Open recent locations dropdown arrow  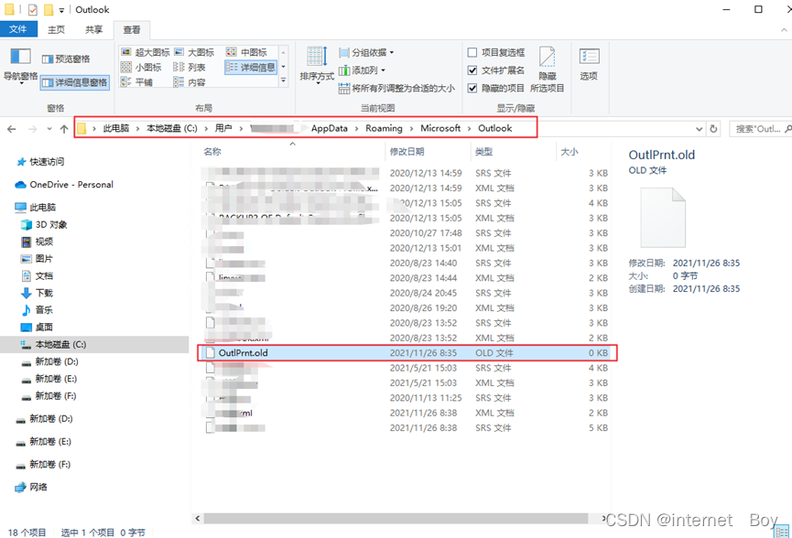click(49, 129)
